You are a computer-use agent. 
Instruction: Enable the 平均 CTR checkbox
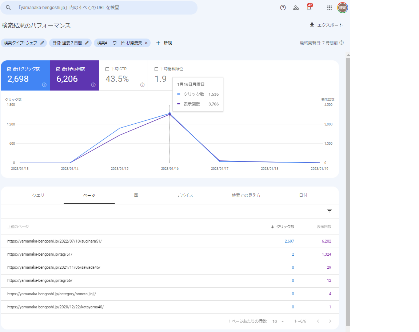pyautogui.click(x=107, y=69)
